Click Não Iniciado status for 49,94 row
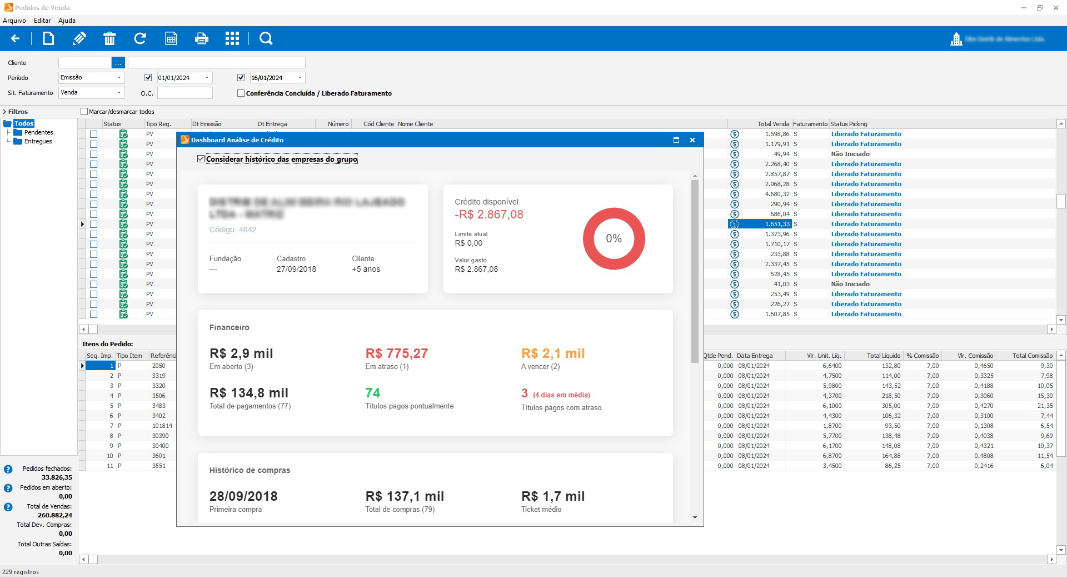The width and height of the screenshot is (1067, 578). [x=850, y=154]
